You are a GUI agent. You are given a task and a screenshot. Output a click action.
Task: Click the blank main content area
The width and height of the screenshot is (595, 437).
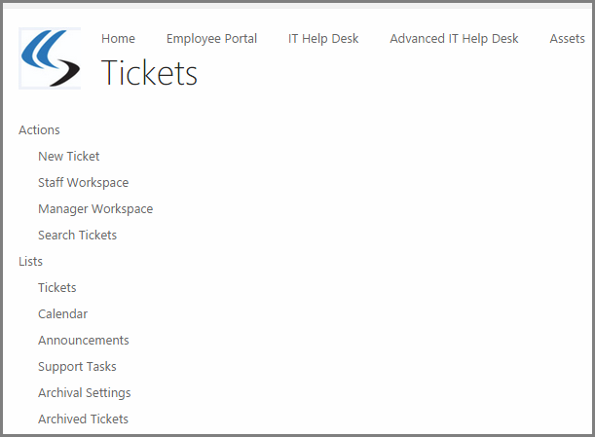[x=390, y=273]
